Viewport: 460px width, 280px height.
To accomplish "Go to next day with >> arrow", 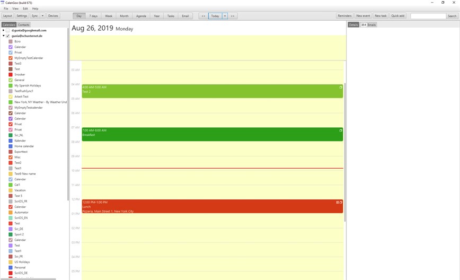I will point(232,16).
